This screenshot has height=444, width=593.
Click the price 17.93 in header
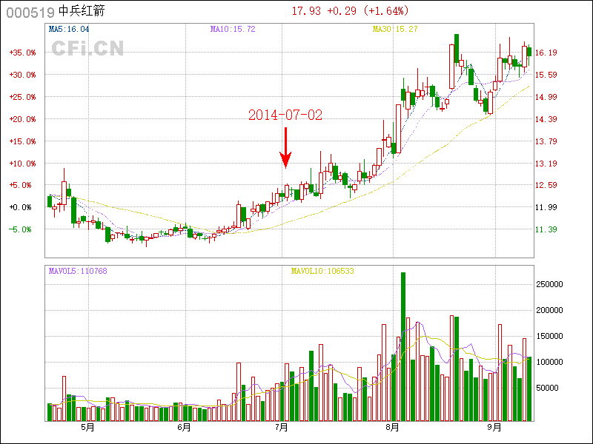pyautogui.click(x=306, y=11)
